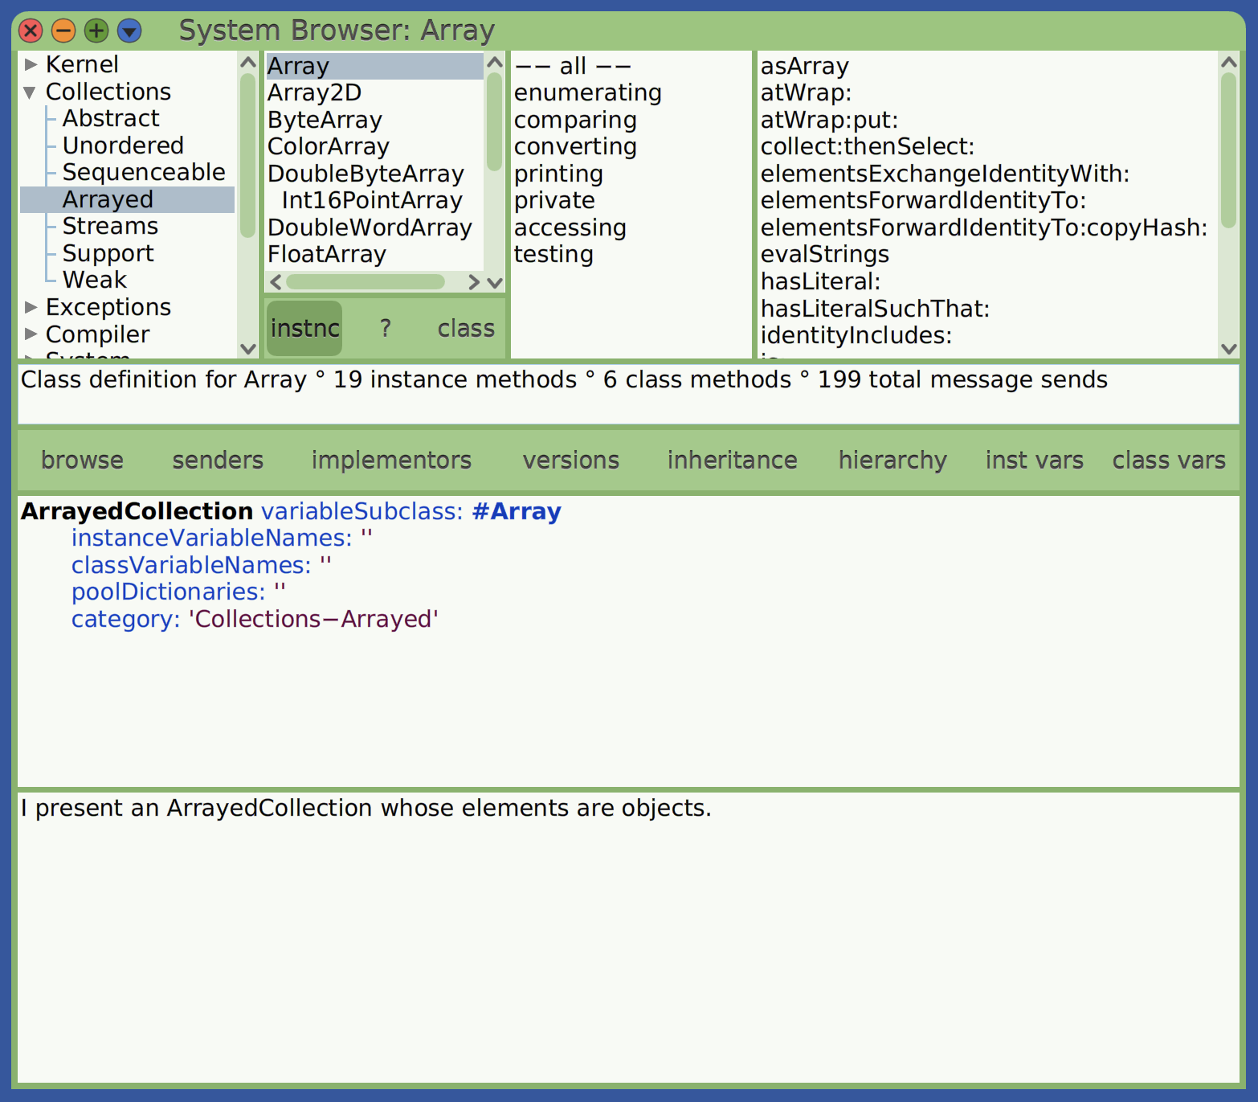Switch to class-side methods with class button
The image size is (1258, 1102).
click(466, 328)
